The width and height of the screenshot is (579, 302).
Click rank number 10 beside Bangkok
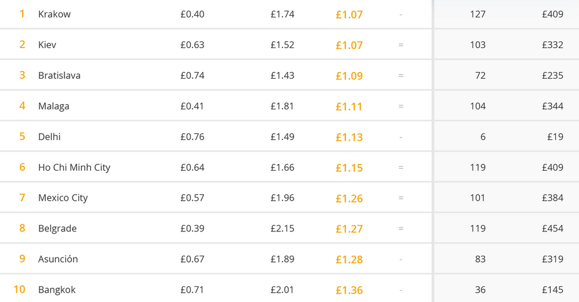click(x=19, y=289)
